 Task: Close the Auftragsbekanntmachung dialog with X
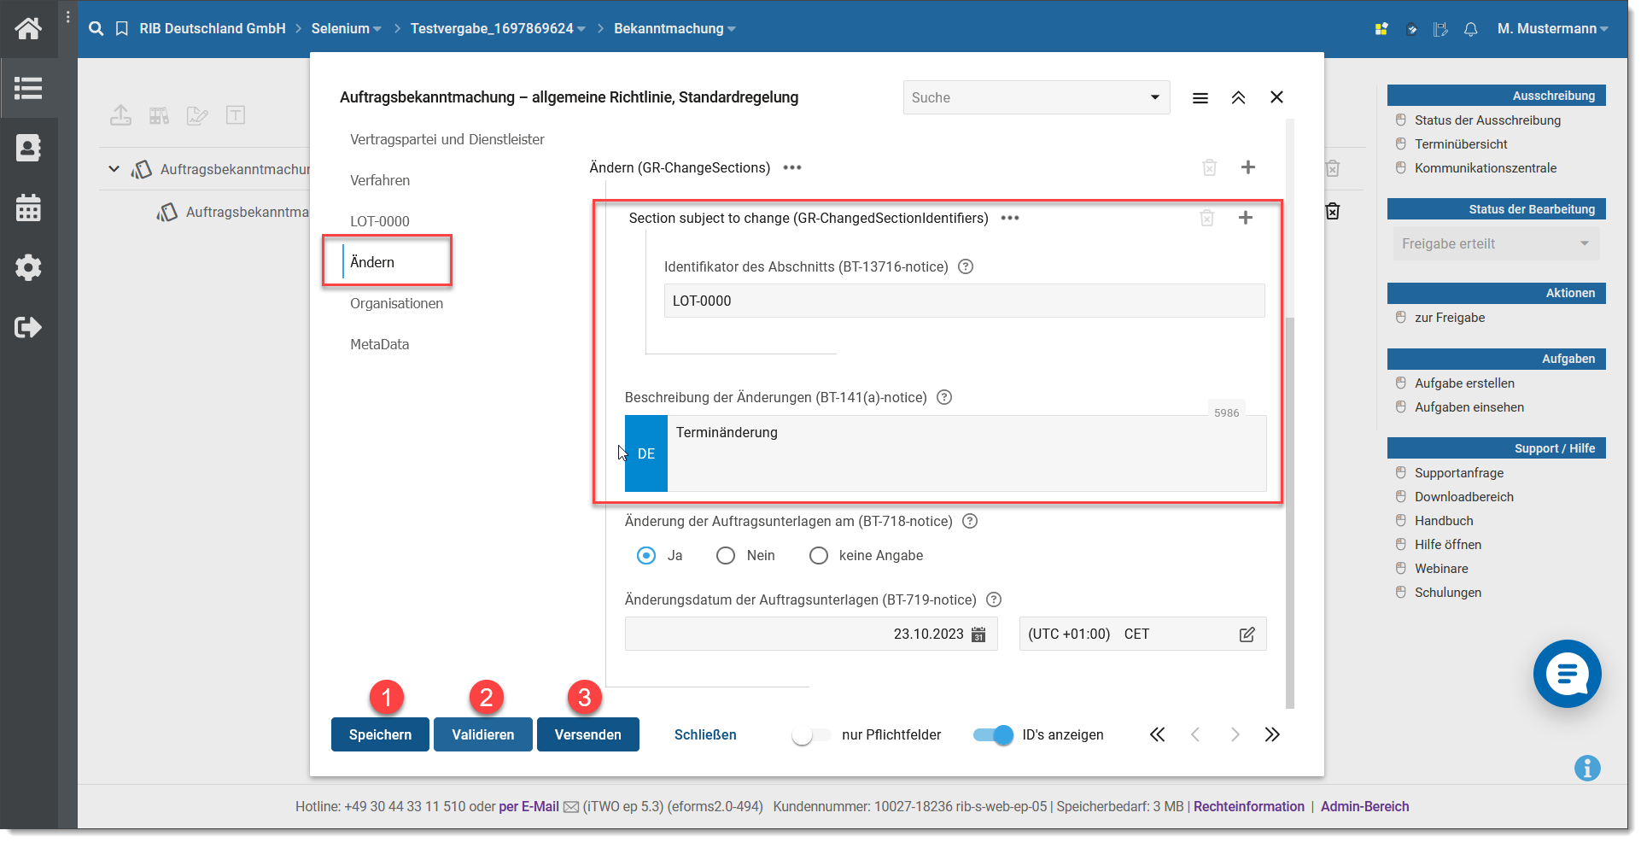1276,97
